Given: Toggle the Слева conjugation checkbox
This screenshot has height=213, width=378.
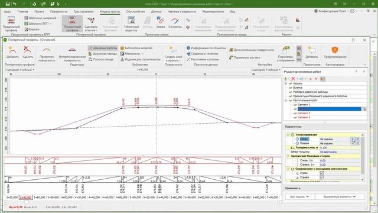Looking at the screenshot, I should coord(321,173).
